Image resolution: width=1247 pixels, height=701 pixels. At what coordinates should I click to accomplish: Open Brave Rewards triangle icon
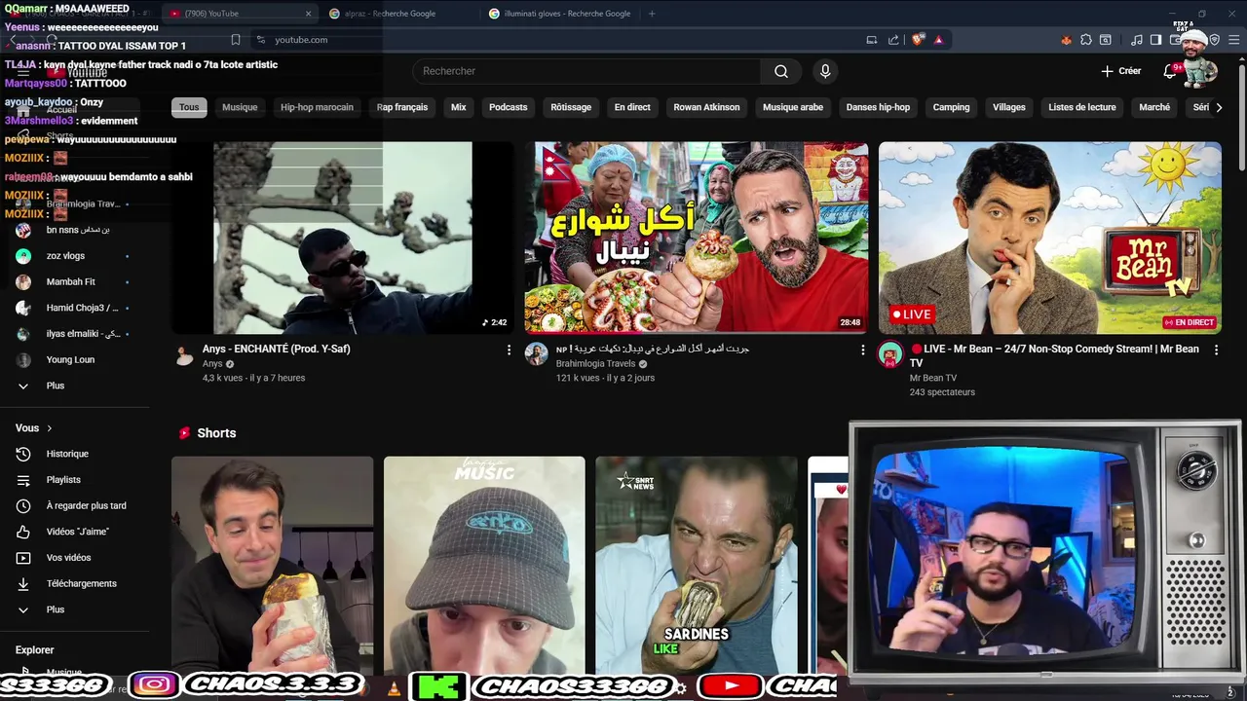(938, 40)
